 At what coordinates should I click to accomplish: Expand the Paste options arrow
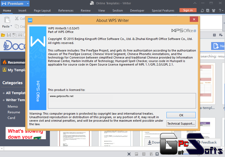[x=11, y=26]
